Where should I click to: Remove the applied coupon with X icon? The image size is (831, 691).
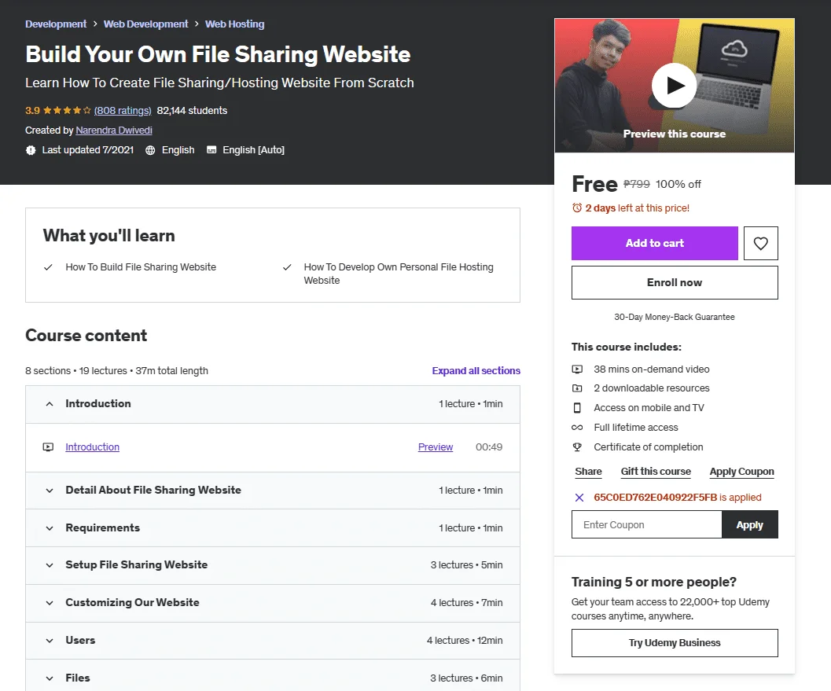coord(579,498)
